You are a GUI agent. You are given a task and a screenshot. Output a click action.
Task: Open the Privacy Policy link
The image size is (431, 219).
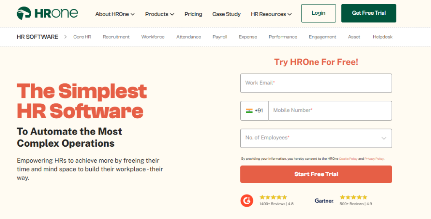click(x=374, y=158)
